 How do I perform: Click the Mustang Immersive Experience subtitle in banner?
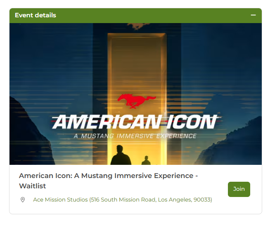135,136
